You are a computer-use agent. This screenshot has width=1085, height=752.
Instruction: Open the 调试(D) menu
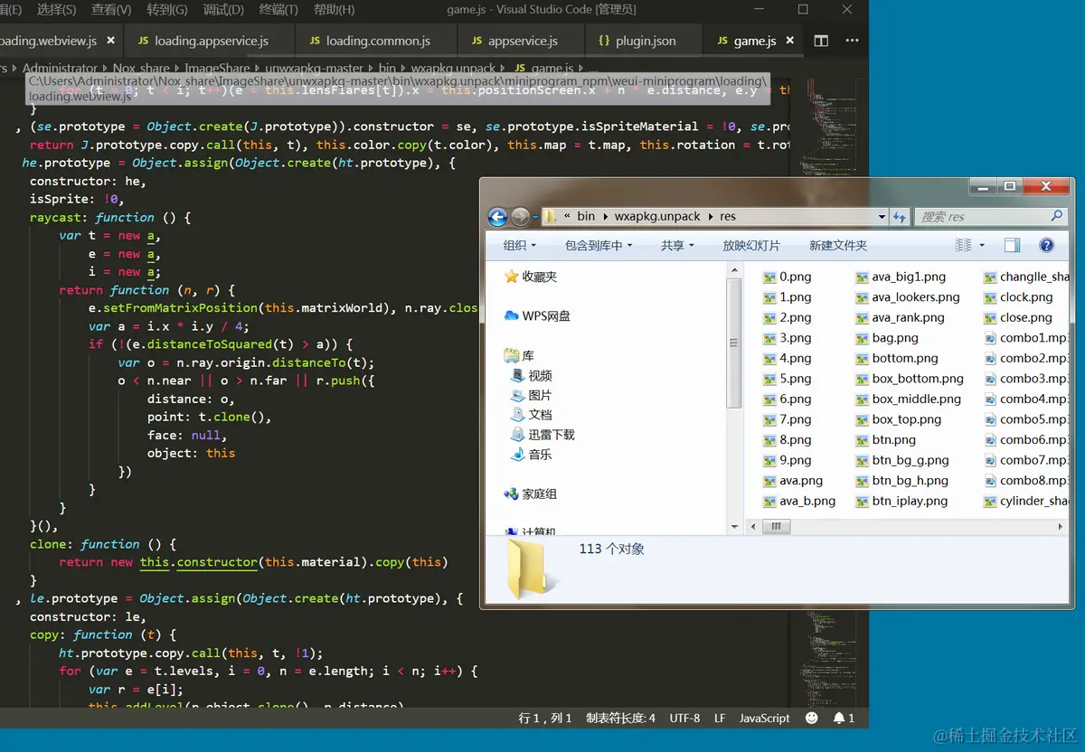click(223, 10)
